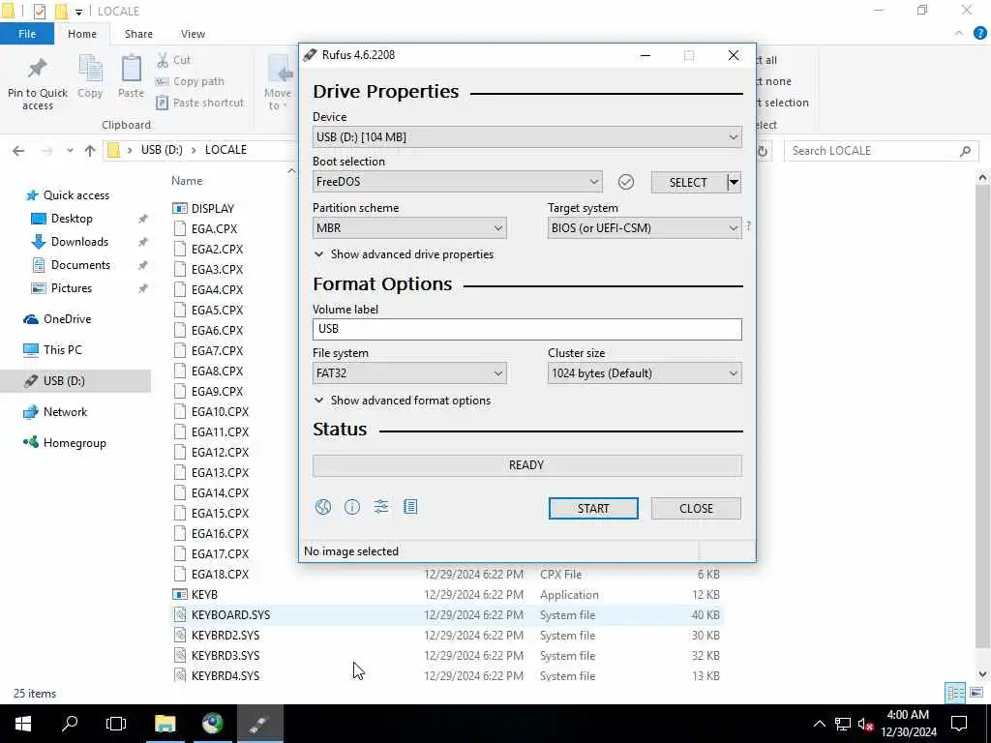
Task: Go up one folder level arrow
Action: [x=90, y=150]
